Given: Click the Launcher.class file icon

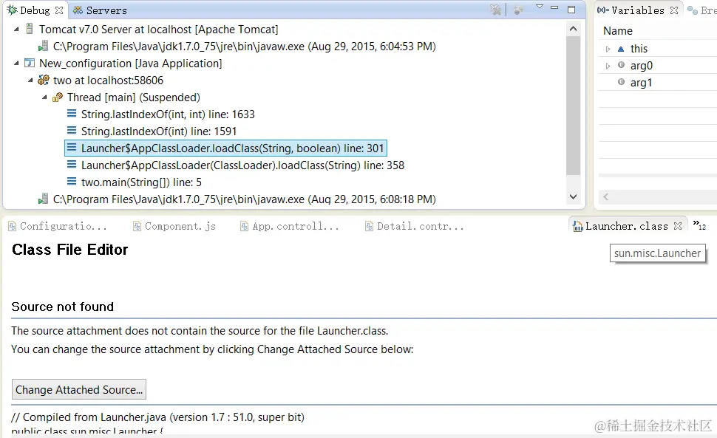Looking at the screenshot, I should coord(578,226).
